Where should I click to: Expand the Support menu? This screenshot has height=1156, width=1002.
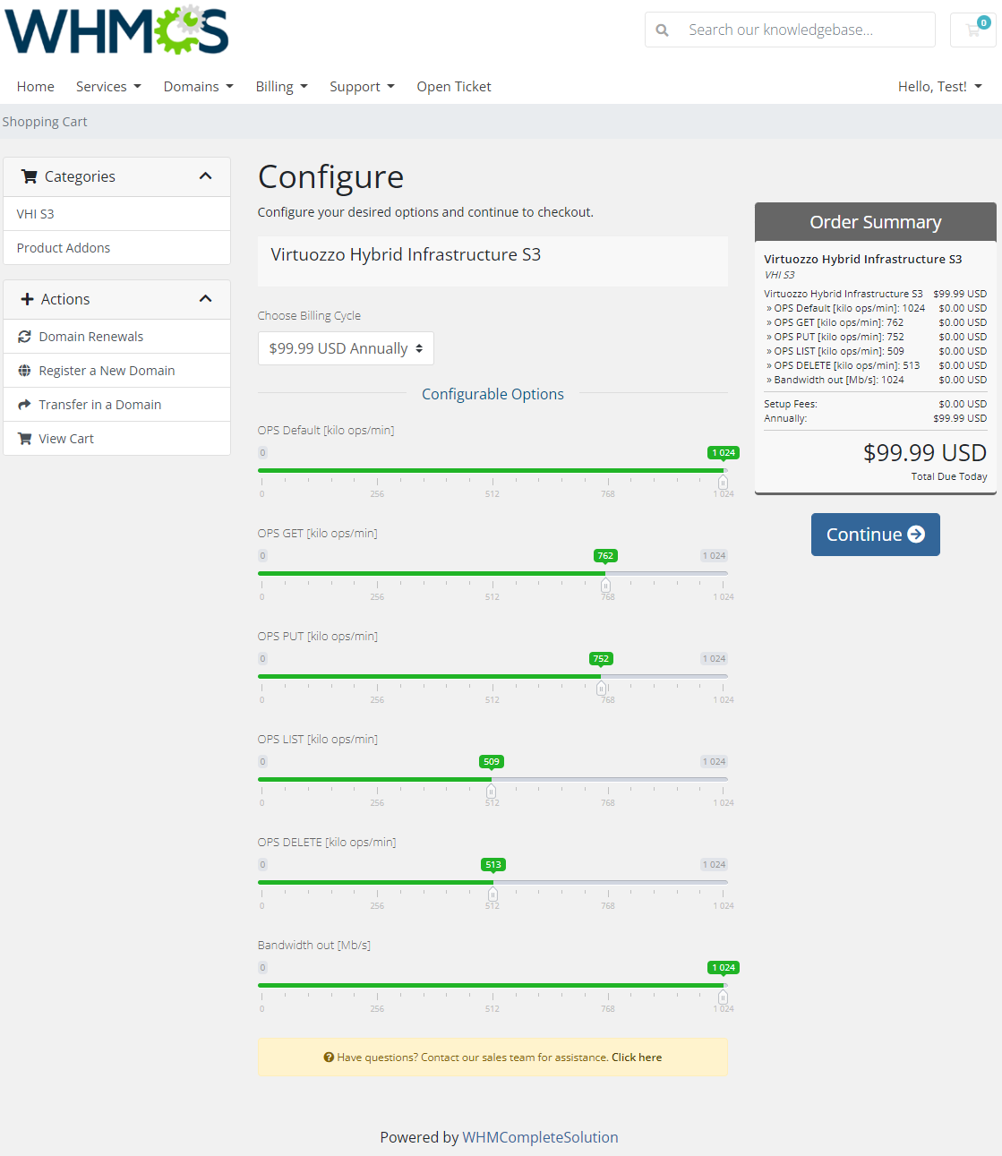pyautogui.click(x=362, y=87)
